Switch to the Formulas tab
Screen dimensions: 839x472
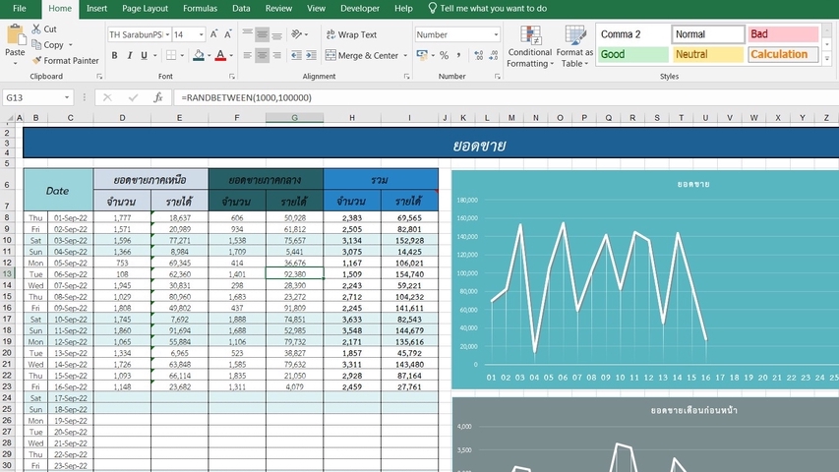(200, 8)
